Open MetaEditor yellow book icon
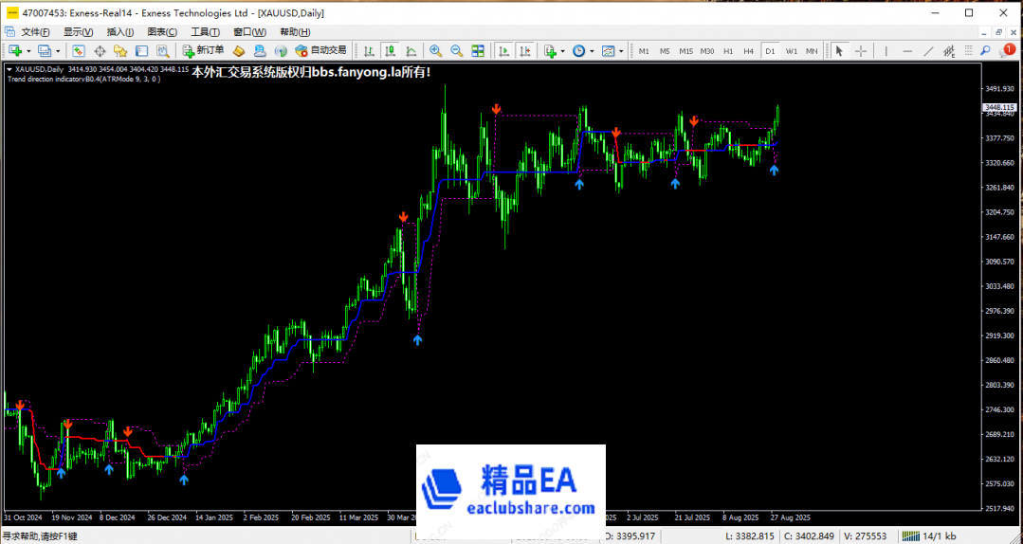The height and width of the screenshot is (544, 1023). click(x=239, y=51)
